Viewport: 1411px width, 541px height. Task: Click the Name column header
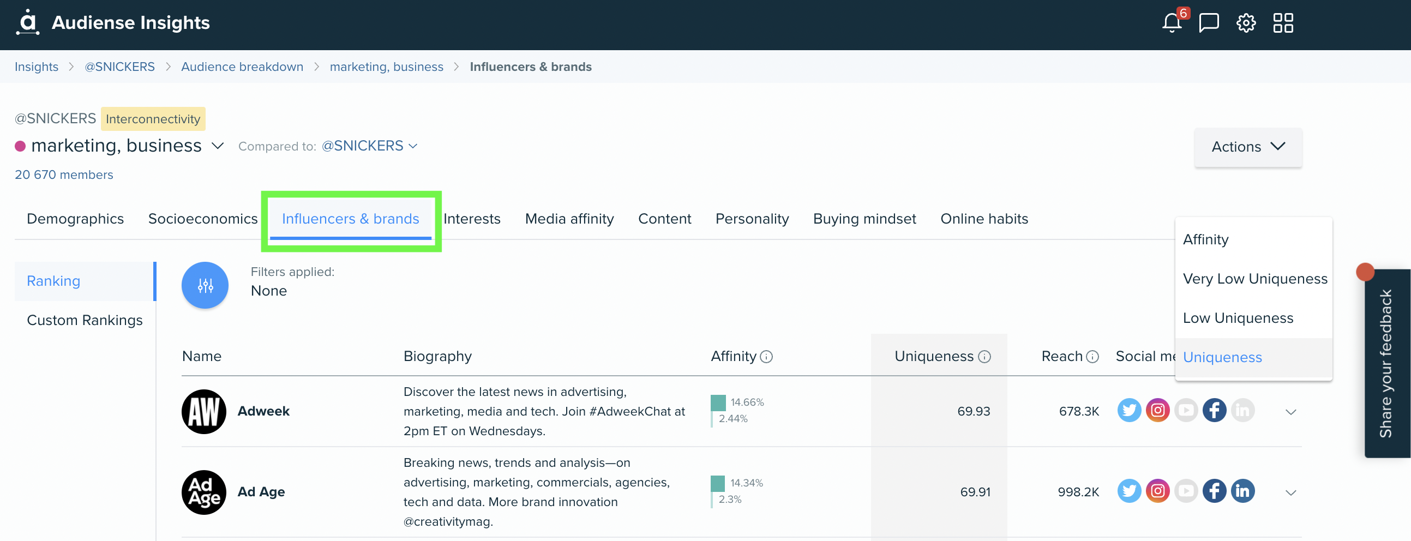coord(202,357)
